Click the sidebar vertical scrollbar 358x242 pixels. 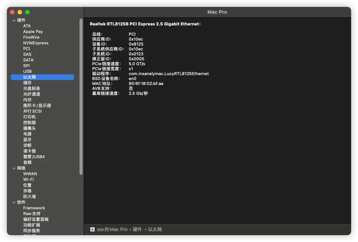tap(81, 97)
